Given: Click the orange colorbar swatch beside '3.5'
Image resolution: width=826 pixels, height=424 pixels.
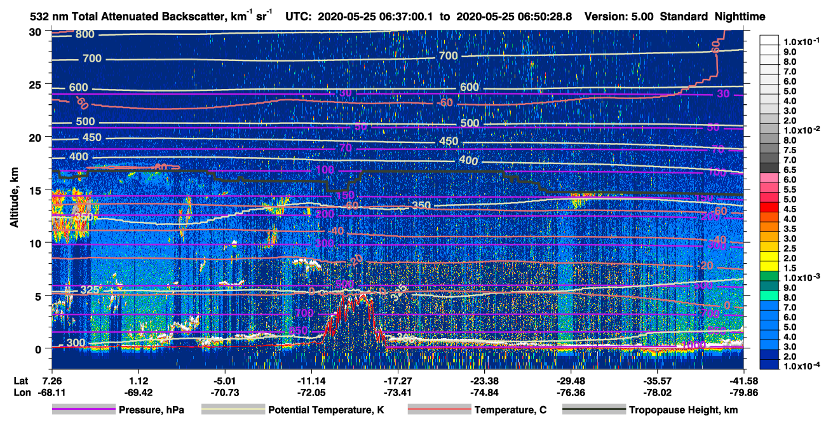Looking at the screenshot, I should point(769,228).
